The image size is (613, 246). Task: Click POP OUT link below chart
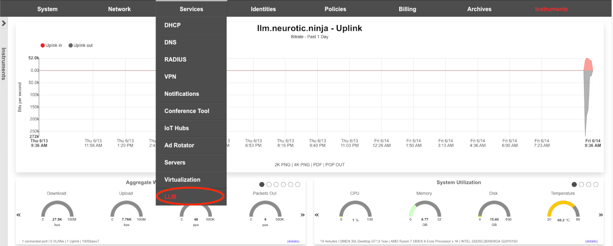coord(334,165)
